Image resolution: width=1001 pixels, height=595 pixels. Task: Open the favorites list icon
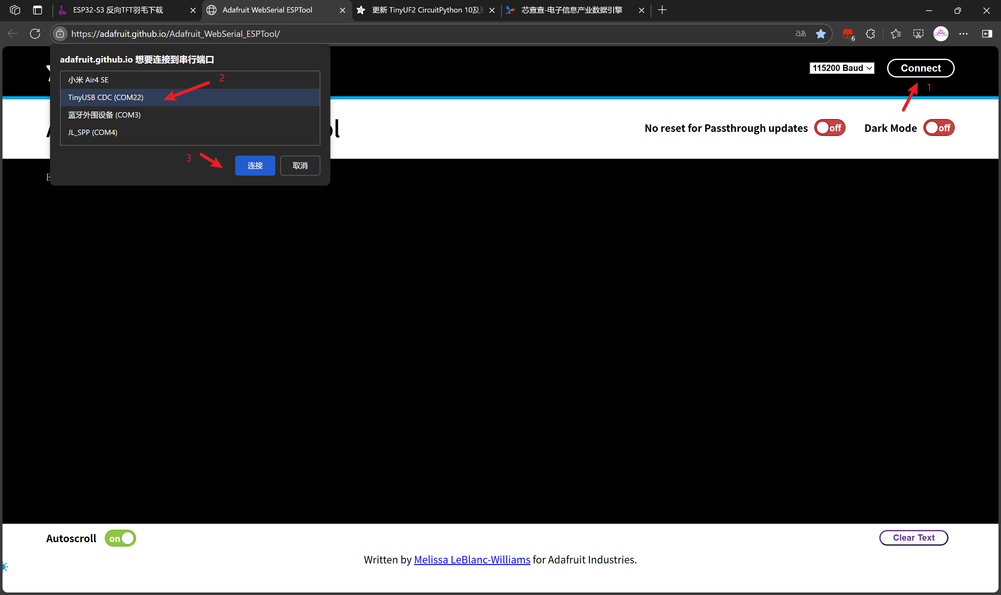[896, 34]
